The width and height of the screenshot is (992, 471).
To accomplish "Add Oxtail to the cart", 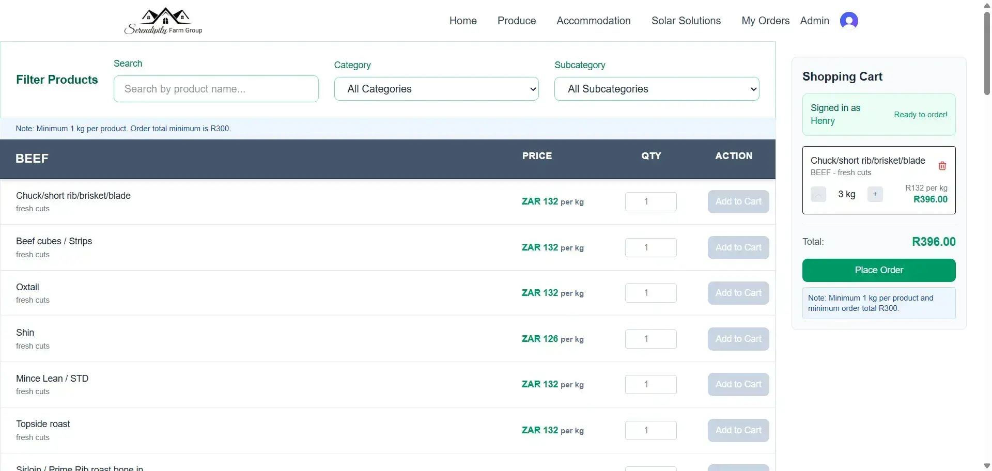I will point(738,293).
